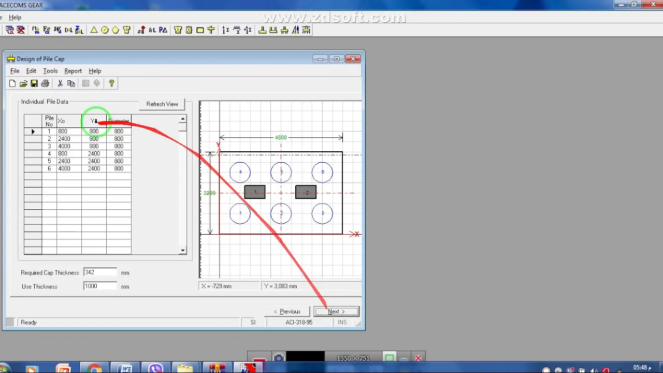This screenshot has height=373, width=663.
Task: Open the Tools menu
Action: point(50,71)
